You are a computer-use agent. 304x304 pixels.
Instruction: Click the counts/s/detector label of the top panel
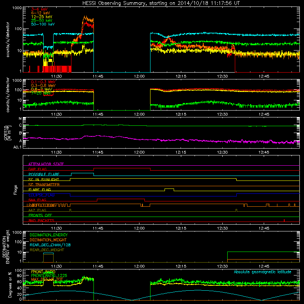[x=8, y=40]
